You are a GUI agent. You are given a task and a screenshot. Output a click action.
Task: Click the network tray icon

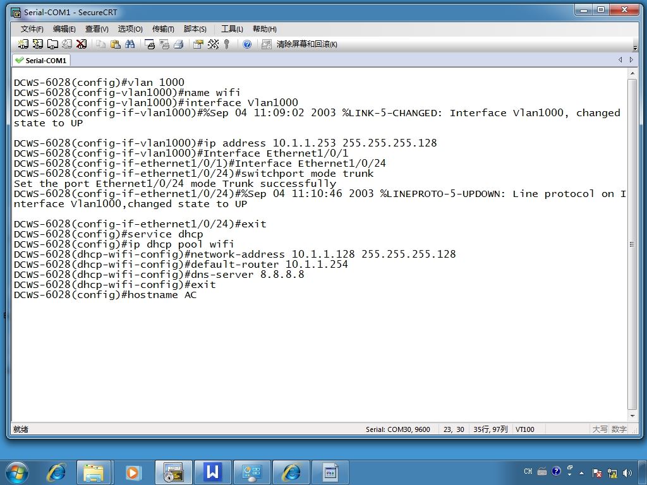(x=612, y=472)
